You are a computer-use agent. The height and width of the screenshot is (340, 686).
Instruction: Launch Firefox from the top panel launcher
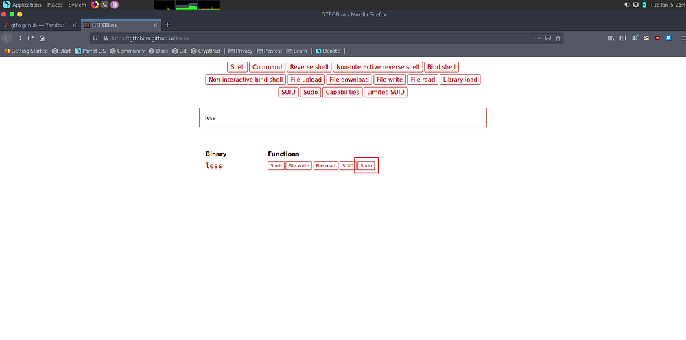pos(95,5)
